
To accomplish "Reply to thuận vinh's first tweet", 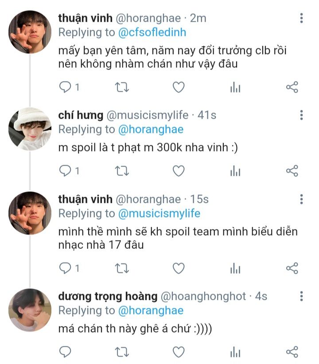I will (65, 87).
